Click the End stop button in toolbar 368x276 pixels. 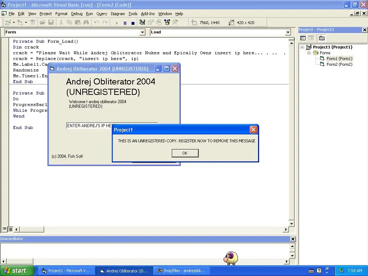tap(133, 23)
